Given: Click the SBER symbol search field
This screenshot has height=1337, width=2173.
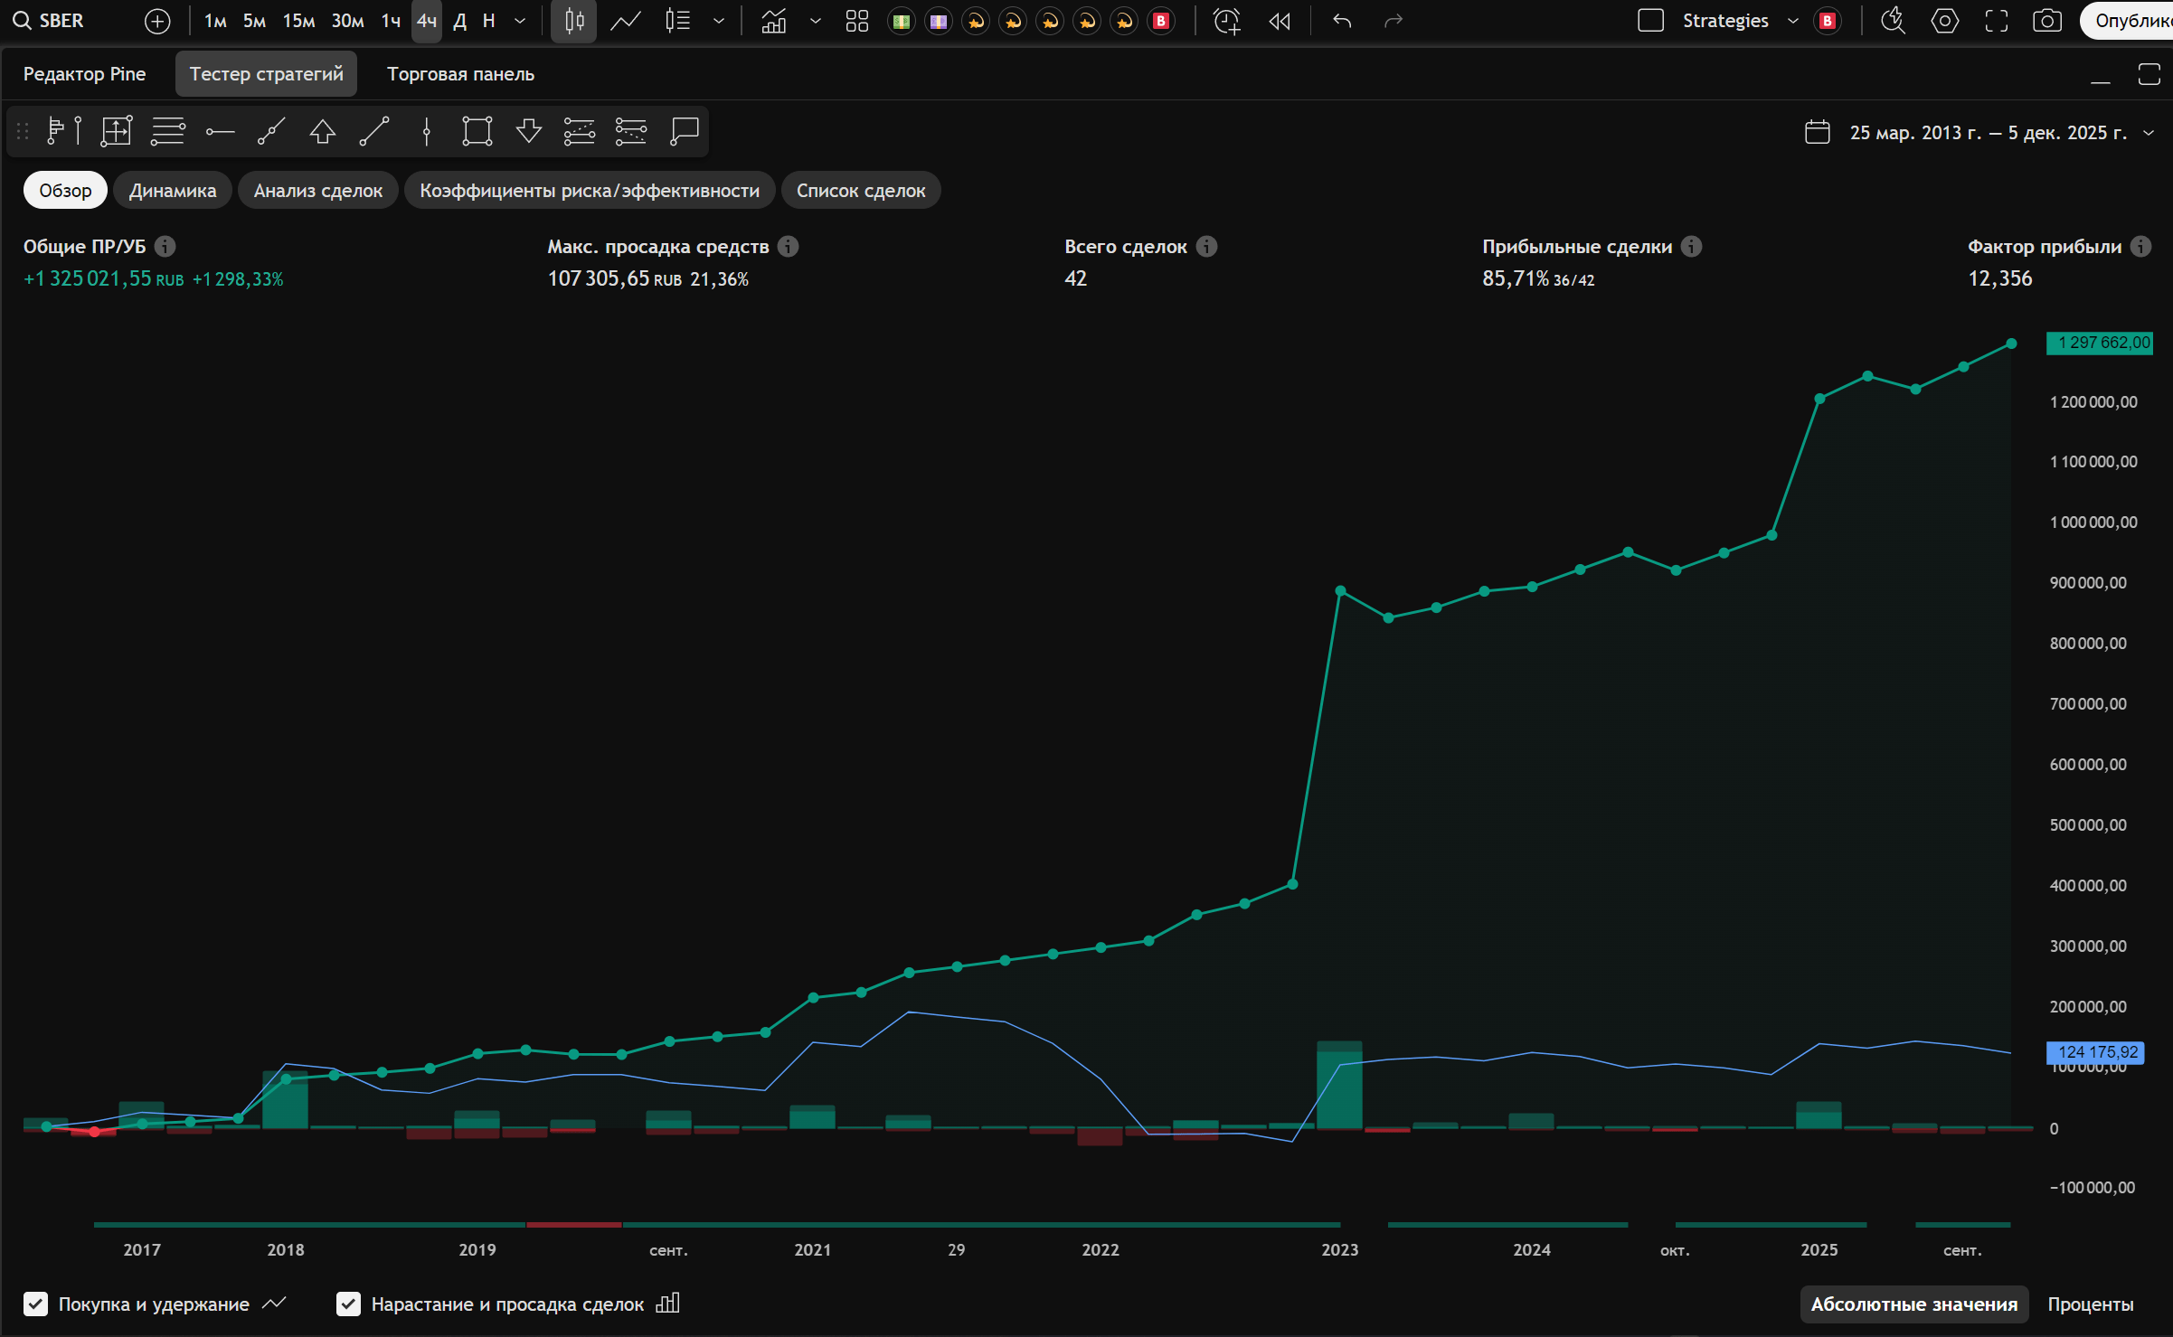Looking at the screenshot, I should [61, 21].
